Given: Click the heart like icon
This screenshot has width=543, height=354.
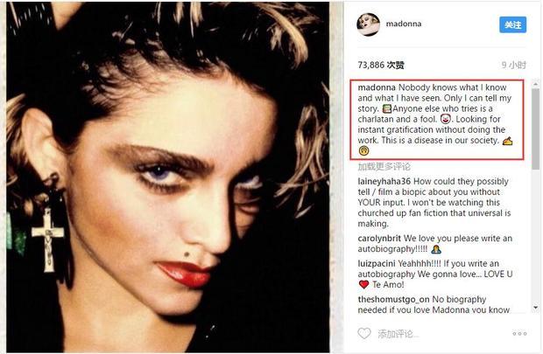Looking at the screenshot, I should 364,333.
